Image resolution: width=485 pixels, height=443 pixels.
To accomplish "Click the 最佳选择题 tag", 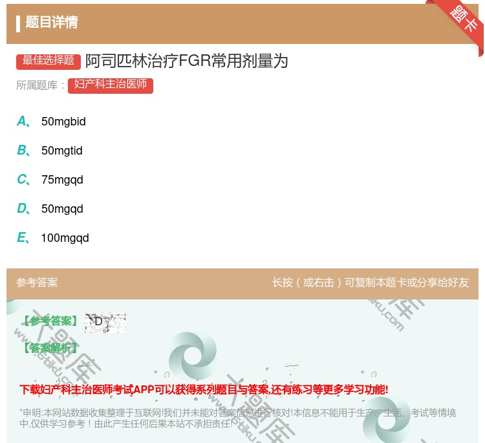I will click(x=48, y=61).
